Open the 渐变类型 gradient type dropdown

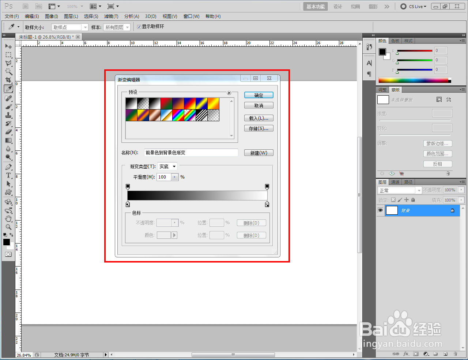(x=167, y=166)
